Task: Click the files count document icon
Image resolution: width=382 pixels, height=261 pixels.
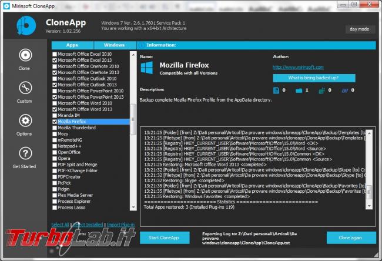Action: click(276, 91)
